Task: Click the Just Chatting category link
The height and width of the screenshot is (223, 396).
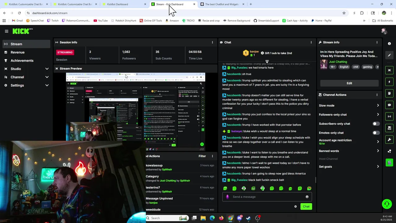Action: pos(338,62)
